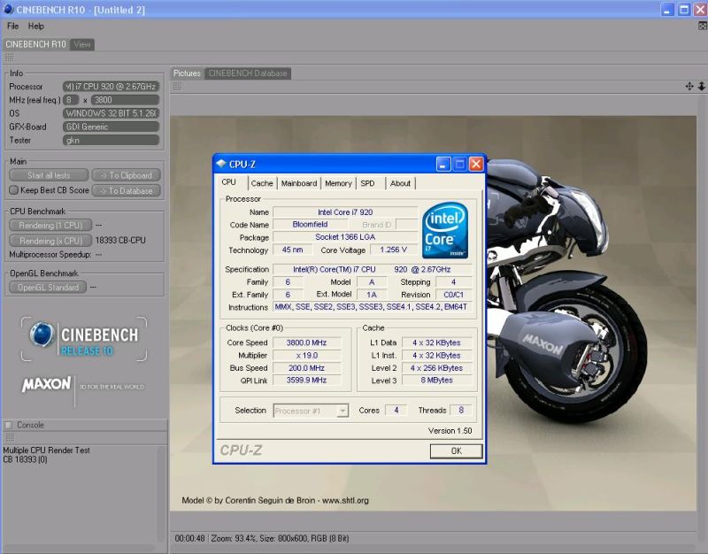Click the console scrollbar in left panel

pyautogui.click(x=161, y=495)
